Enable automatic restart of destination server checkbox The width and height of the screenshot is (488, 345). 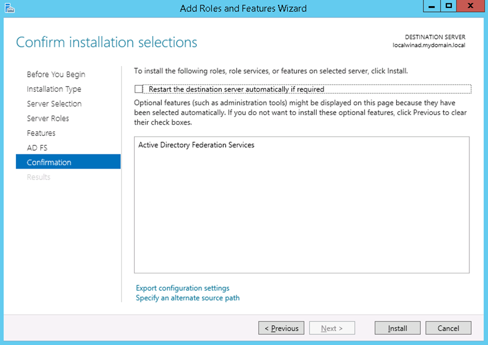click(139, 89)
